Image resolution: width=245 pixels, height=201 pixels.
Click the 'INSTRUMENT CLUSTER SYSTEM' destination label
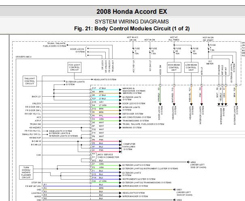pos(139,179)
